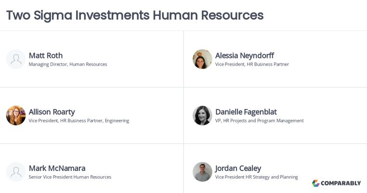
Task: Click Mark McNamara's placeholder avatar icon
Action: 16,172
